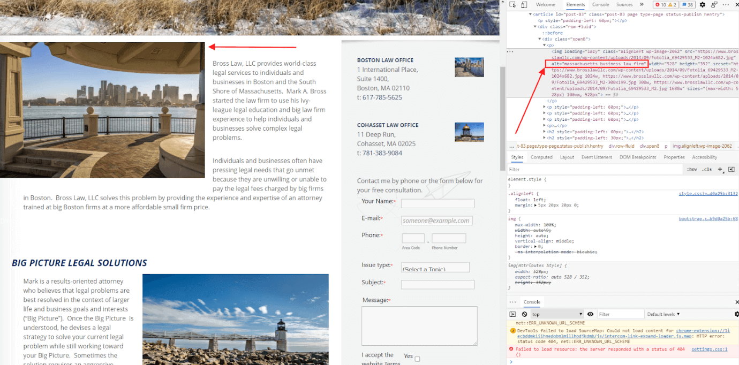The width and height of the screenshot is (739, 365).
Task: Open the settings.css:1 source link
Action: click(x=709, y=349)
